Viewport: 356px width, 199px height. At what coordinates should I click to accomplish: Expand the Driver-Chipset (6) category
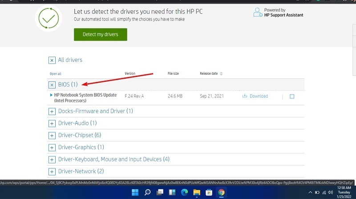[x=52, y=135]
